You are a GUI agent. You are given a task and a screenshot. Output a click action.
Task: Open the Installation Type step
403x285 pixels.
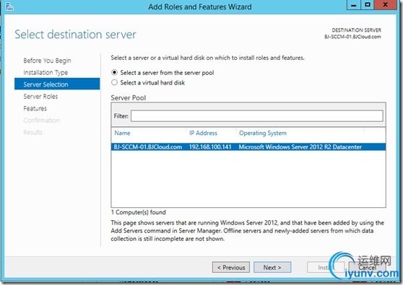[x=45, y=73]
